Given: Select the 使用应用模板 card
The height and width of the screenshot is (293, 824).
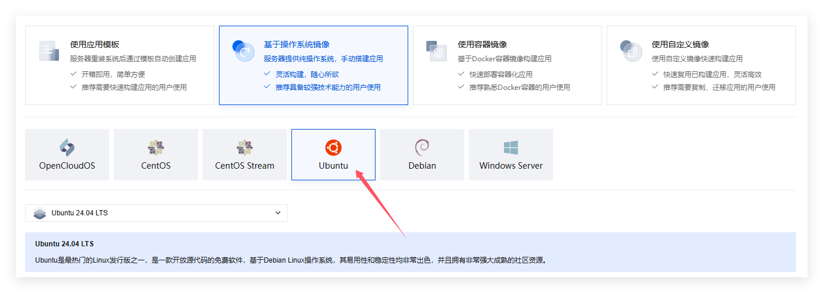Looking at the screenshot, I should [120, 65].
